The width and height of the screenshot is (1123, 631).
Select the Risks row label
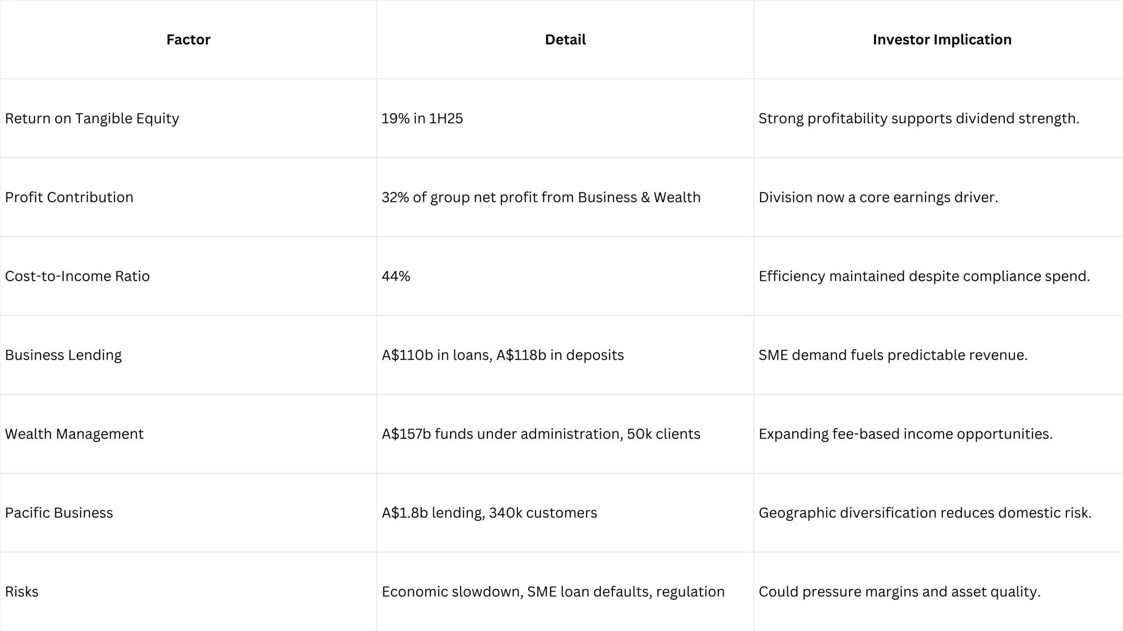click(x=22, y=592)
